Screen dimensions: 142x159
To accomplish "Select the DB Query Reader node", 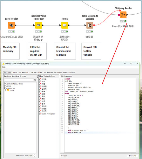I will point(123,15).
